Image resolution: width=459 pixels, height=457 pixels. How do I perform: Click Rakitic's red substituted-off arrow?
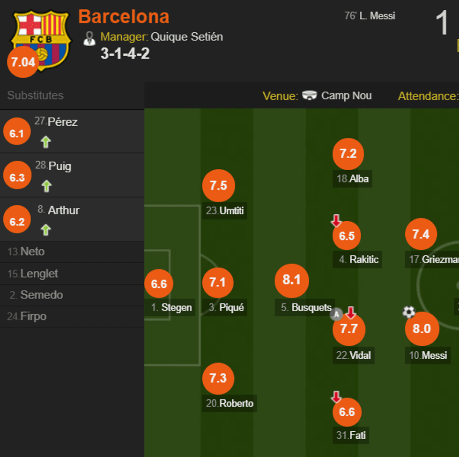(x=336, y=220)
